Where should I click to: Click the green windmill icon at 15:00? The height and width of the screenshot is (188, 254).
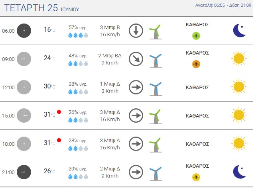tap(156, 116)
